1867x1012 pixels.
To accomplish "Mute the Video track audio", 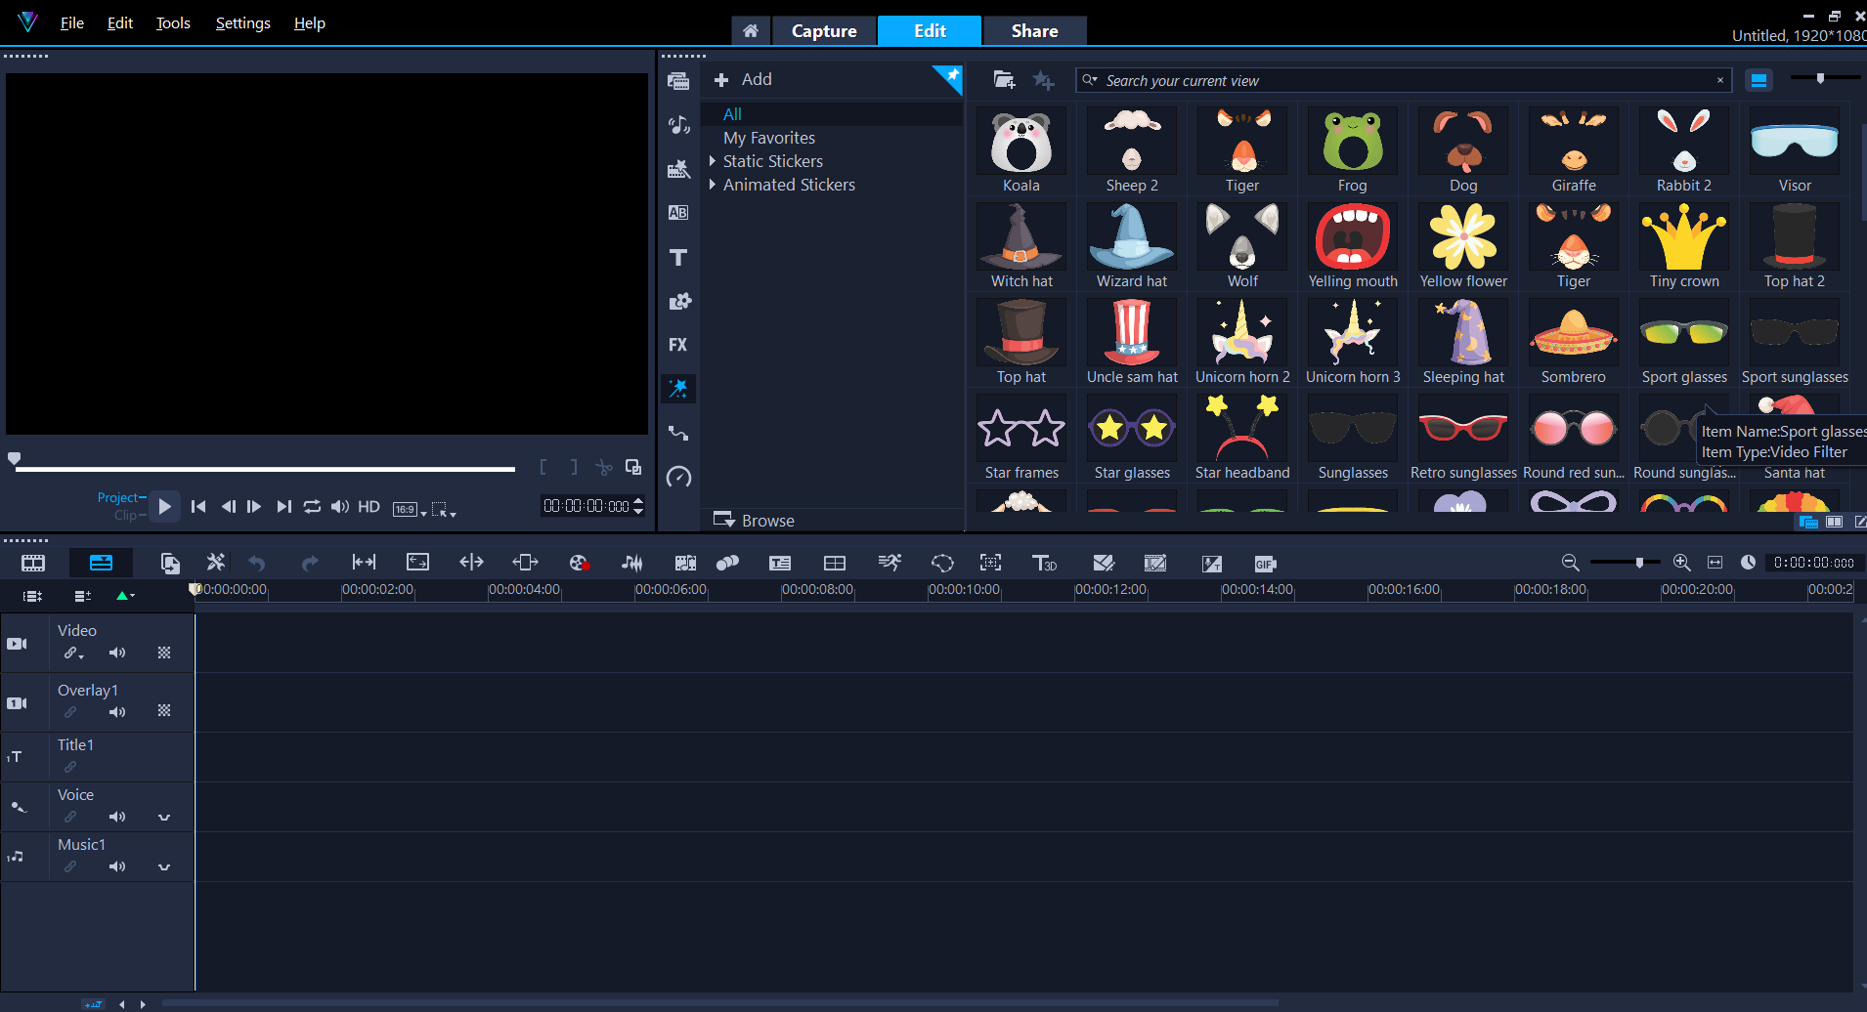I will tap(117, 653).
